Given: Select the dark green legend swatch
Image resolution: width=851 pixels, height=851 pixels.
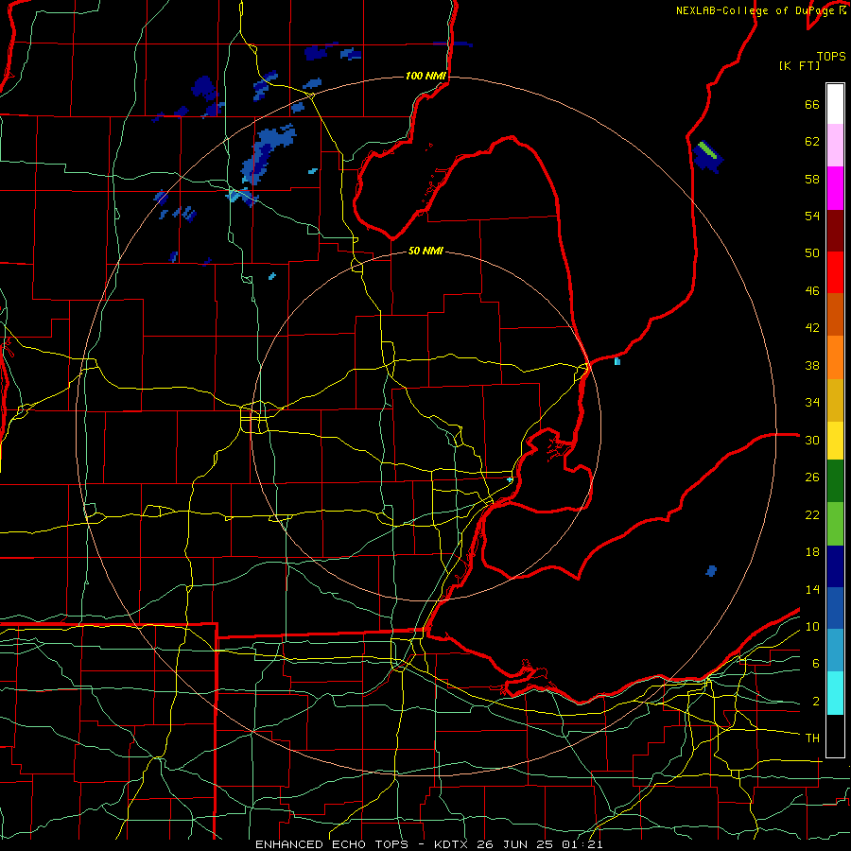Looking at the screenshot, I should 835,481.
